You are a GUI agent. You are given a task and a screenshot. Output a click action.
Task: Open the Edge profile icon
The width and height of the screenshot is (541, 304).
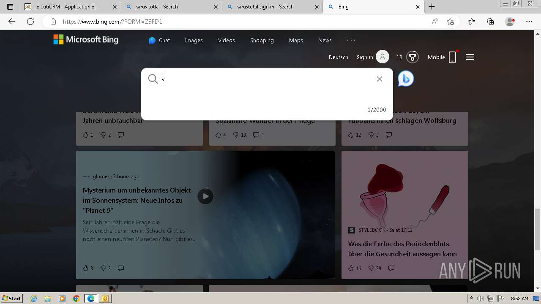[x=510, y=22]
